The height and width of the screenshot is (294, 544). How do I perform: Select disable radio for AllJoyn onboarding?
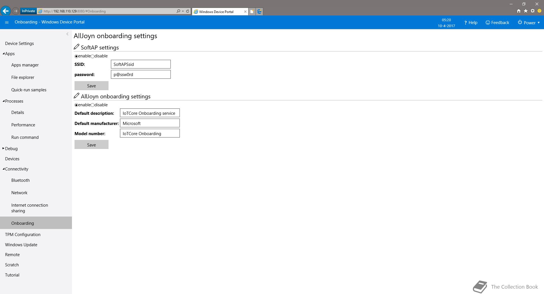pyautogui.click(x=93, y=105)
